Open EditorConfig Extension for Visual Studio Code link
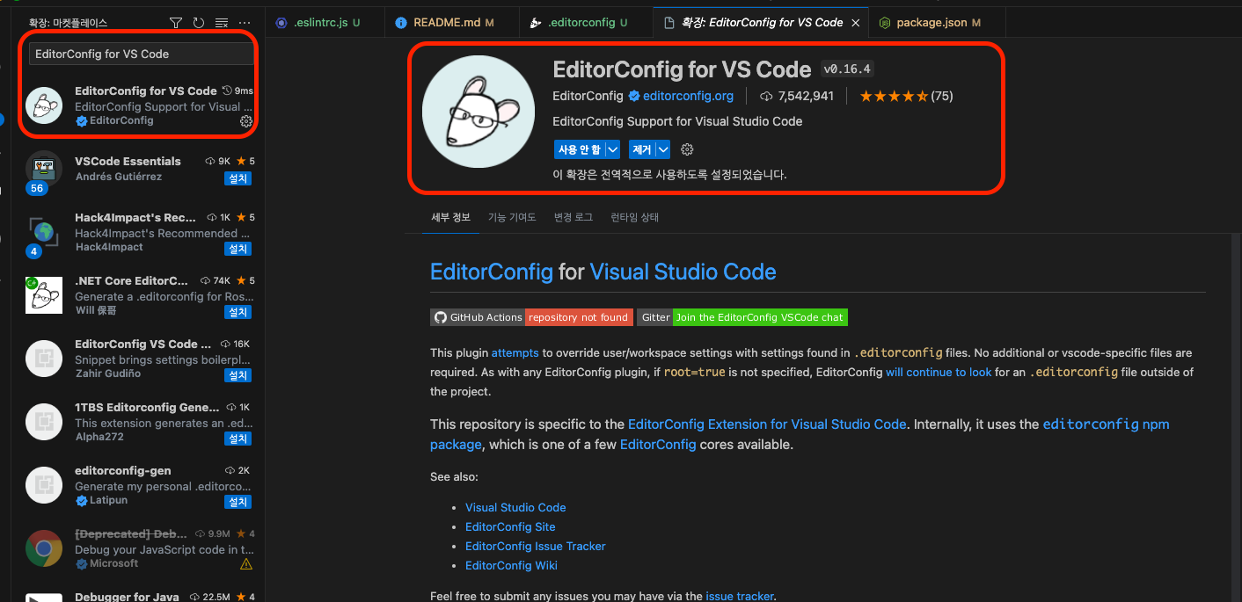This screenshot has width=1242, height=602. (x=767, y=424)
